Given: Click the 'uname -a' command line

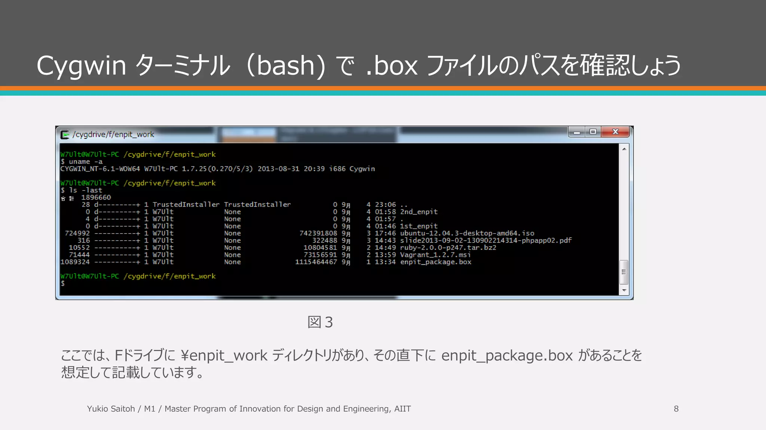Looking at the screenshot, I should 82,162.
